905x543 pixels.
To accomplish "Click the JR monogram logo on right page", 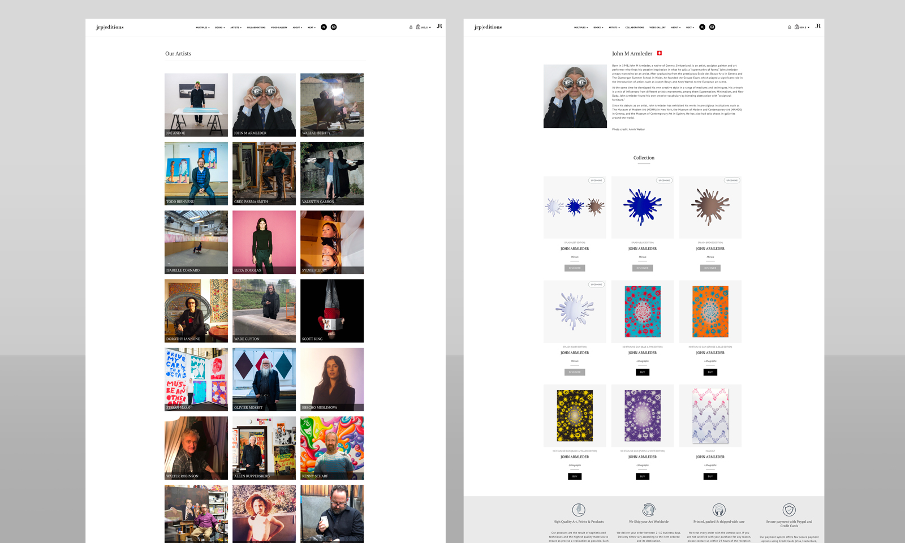I will (818, 26).
